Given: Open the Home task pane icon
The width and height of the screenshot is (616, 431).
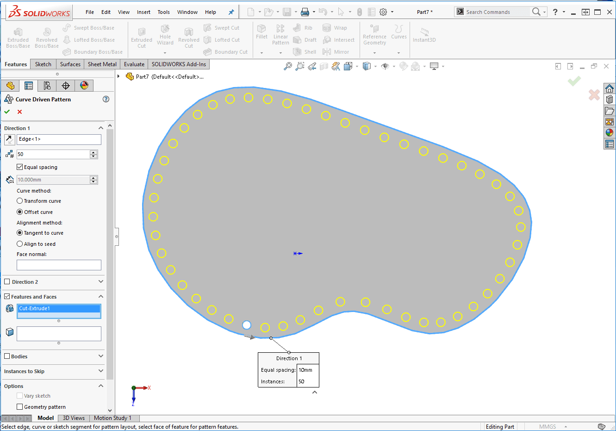Looking at the screenshot, I should point(609,88).
